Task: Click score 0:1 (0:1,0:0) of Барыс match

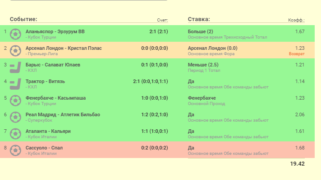Action: coord(155,65)
